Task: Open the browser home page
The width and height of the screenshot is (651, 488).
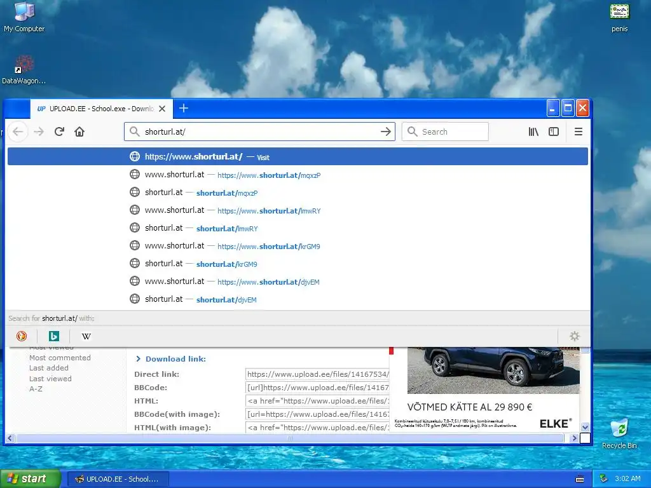Action: [x=79, y=132]
